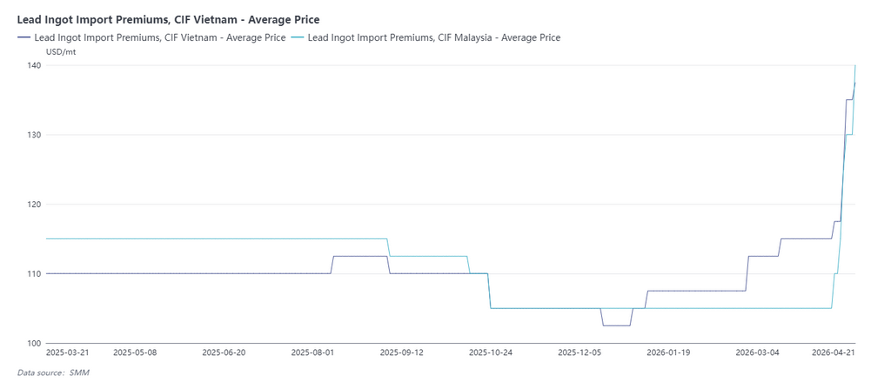Toggle the CIF Malaysia series in legend

tap(433, 37)
